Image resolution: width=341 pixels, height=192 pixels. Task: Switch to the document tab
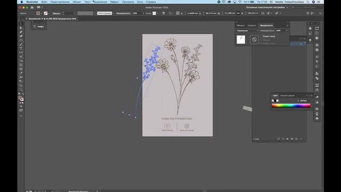52,19
